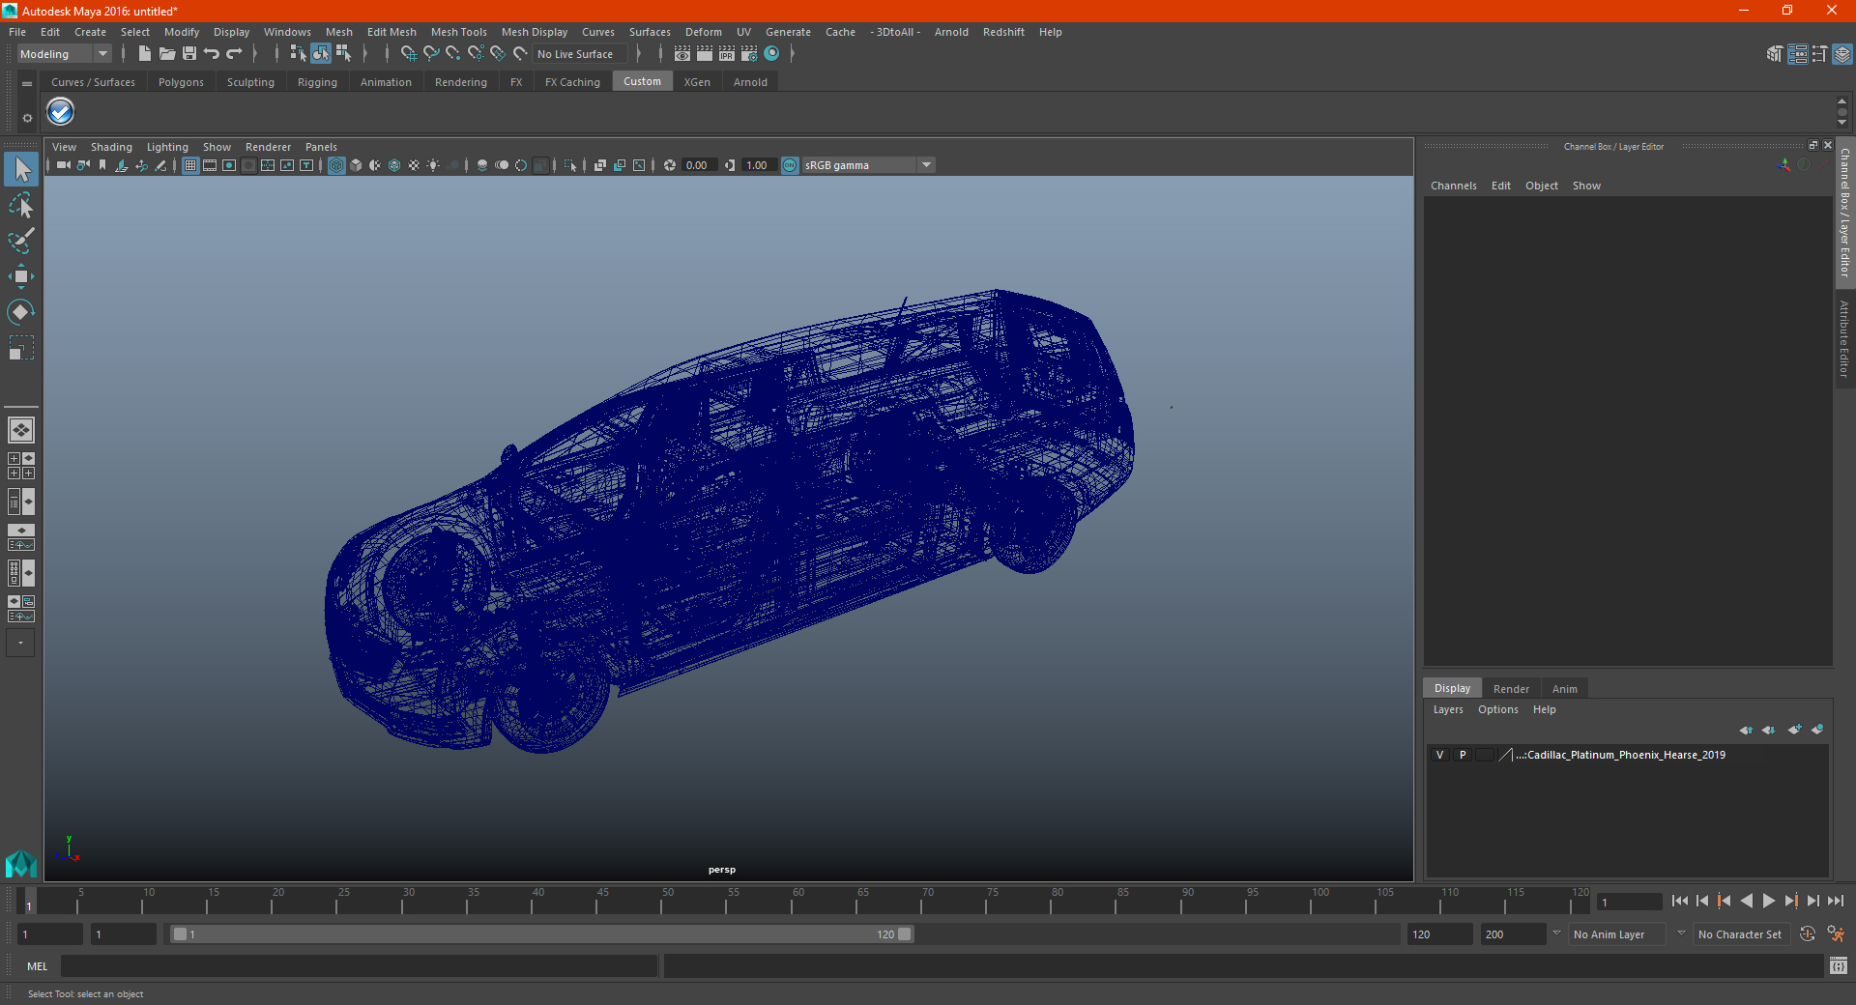
Task: Open Layers menu in layer editor
Action: pos(1447,709)
